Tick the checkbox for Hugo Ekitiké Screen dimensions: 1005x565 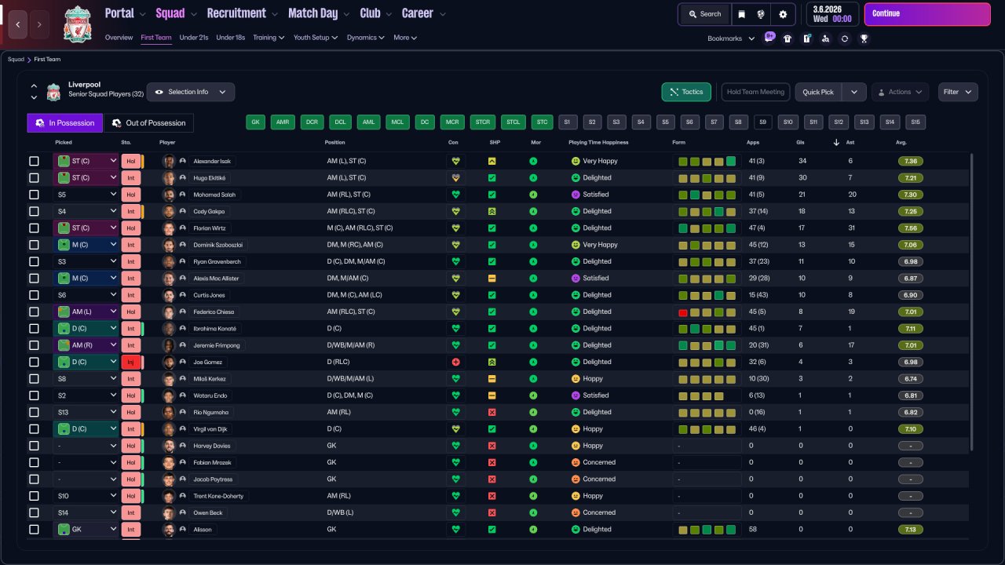(34, 178)
